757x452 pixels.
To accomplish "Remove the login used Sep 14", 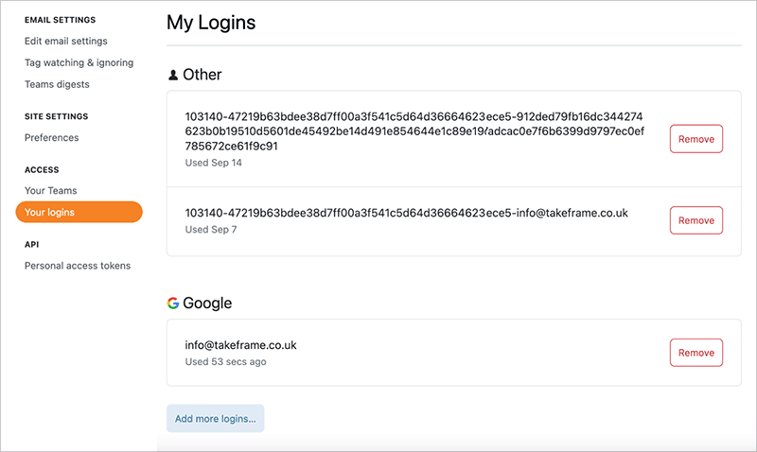I will pos(695,139).
